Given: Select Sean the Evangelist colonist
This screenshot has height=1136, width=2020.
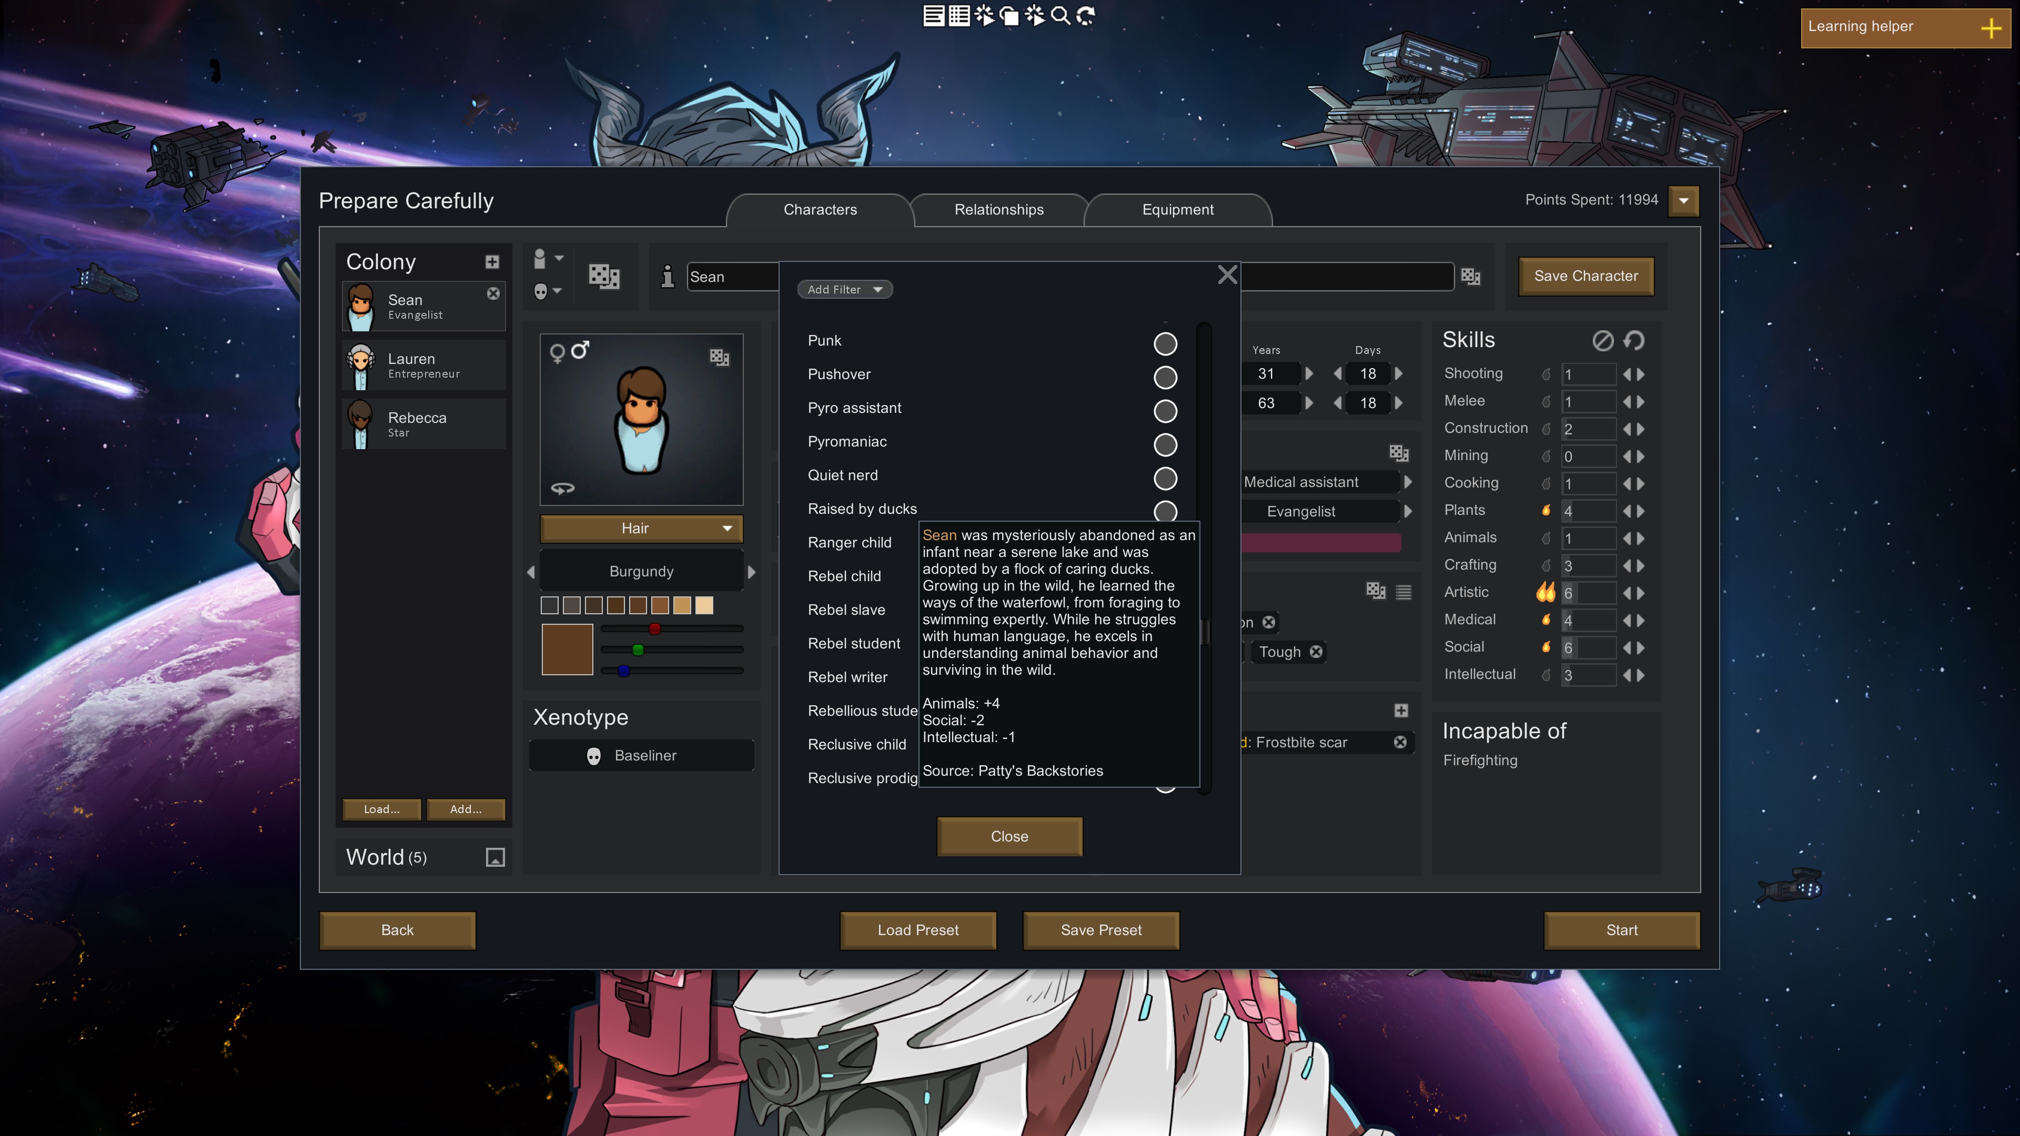Looking at the screenshot, I should 423,307.
